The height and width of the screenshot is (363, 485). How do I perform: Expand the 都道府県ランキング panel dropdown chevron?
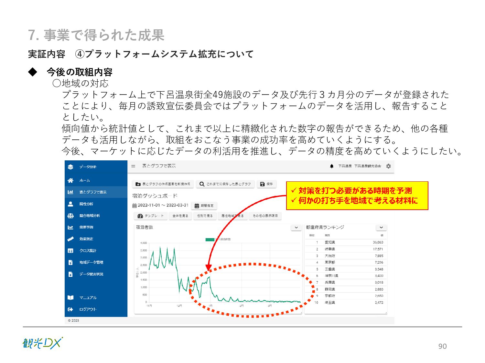tap(381, 227)
